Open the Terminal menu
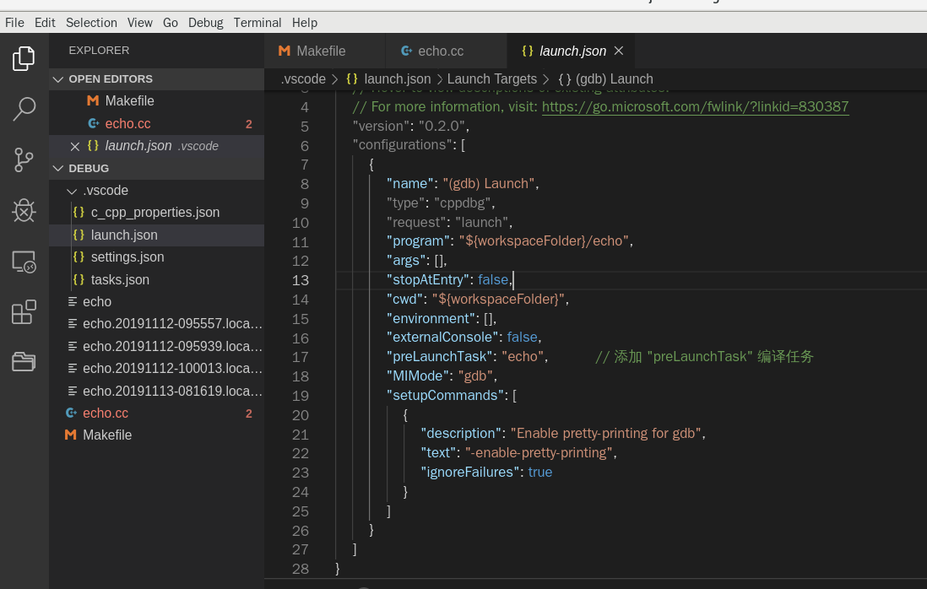 pos(257,23)
